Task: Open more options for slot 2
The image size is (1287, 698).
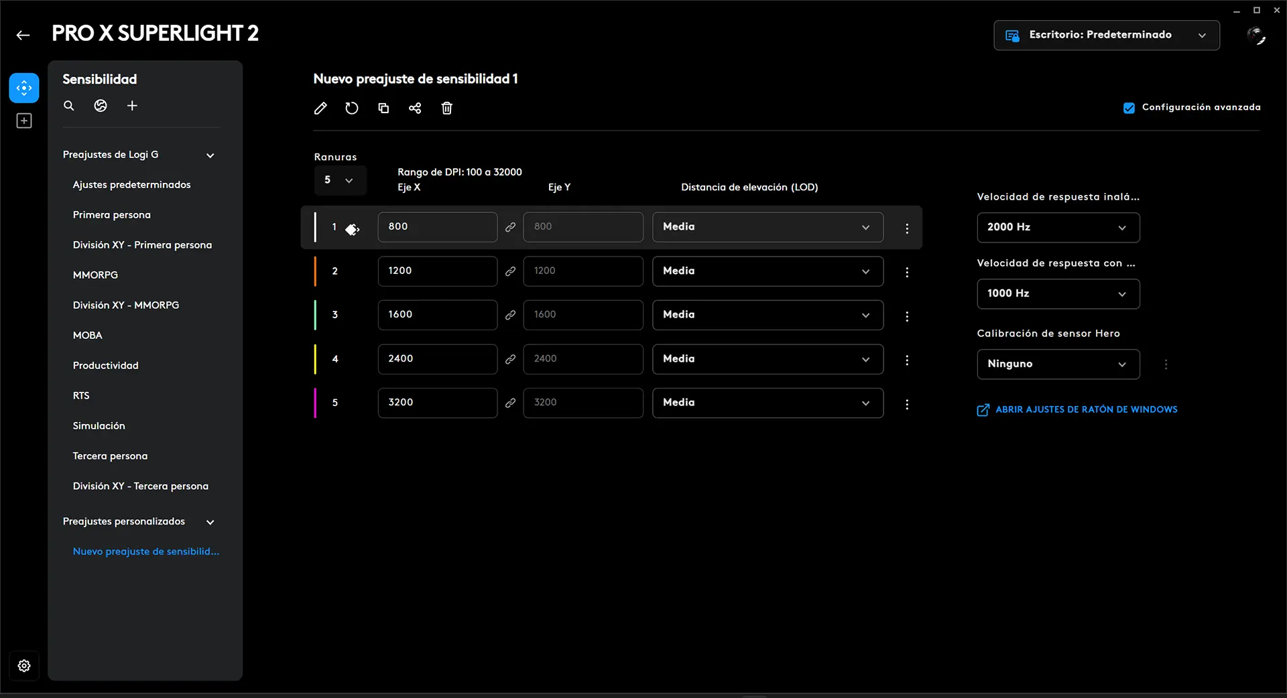Action: (907, 272)
